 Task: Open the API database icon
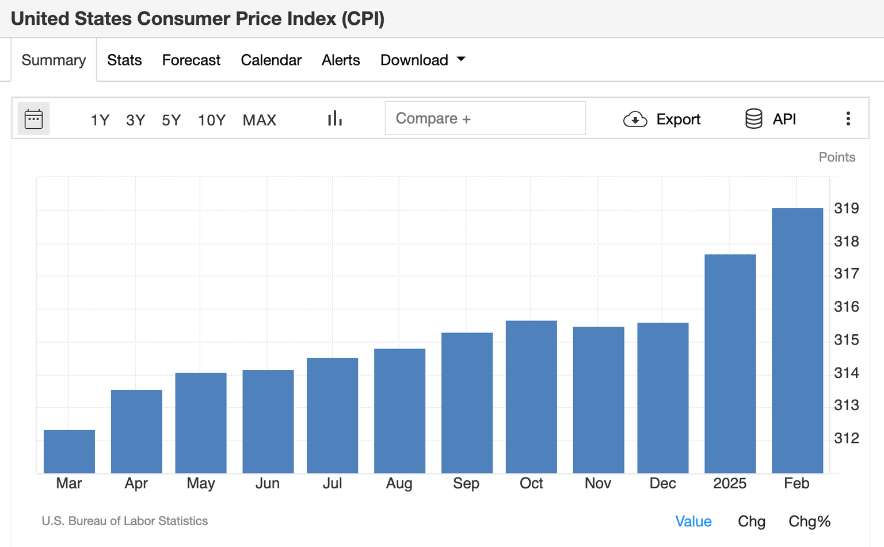pyautogui.click(x=754, y=119)
